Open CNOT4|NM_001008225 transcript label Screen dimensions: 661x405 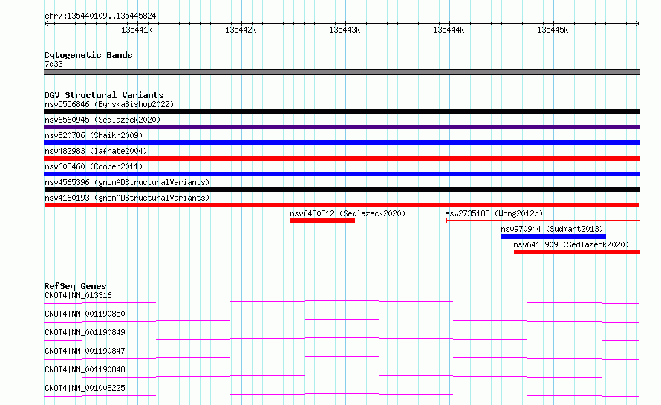click(85, 388)
